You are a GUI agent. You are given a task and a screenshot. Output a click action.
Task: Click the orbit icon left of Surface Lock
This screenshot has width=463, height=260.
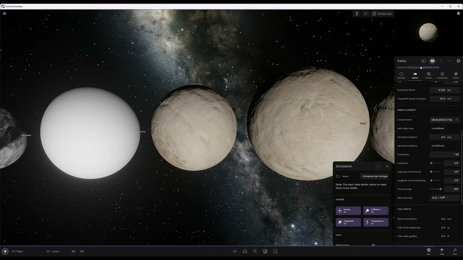365,14
